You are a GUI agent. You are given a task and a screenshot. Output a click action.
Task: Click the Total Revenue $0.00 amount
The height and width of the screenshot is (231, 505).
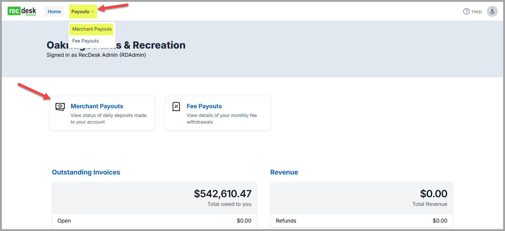tap(433, 194)
